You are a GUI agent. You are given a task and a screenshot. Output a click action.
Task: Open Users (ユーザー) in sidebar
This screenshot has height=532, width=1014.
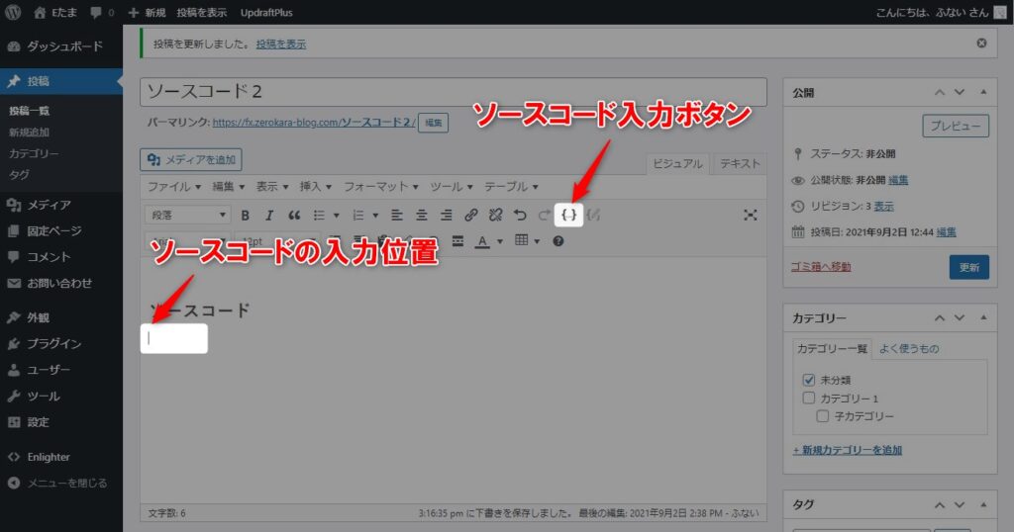pos(61,370)
